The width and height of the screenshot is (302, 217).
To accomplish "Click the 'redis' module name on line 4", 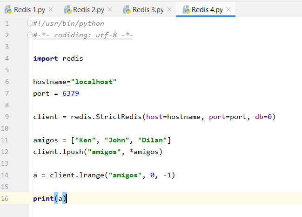I will [x=73, y=58].
